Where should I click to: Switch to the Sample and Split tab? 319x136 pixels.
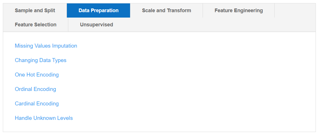pyautogui.click(x=35, y=10)
